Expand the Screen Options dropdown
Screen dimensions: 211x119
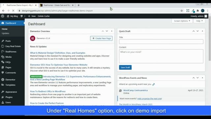[182, 21]
